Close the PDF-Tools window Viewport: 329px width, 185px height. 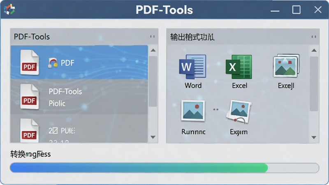click(318, 9)
